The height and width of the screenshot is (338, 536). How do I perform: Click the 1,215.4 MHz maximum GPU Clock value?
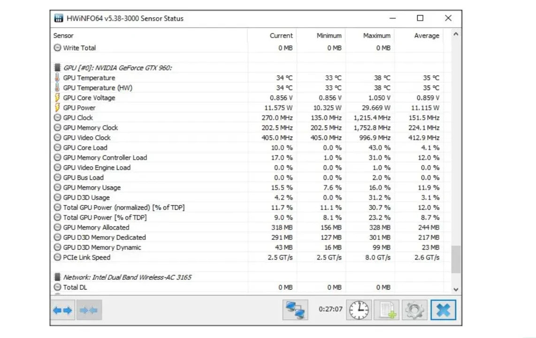(x=372, y=117)
